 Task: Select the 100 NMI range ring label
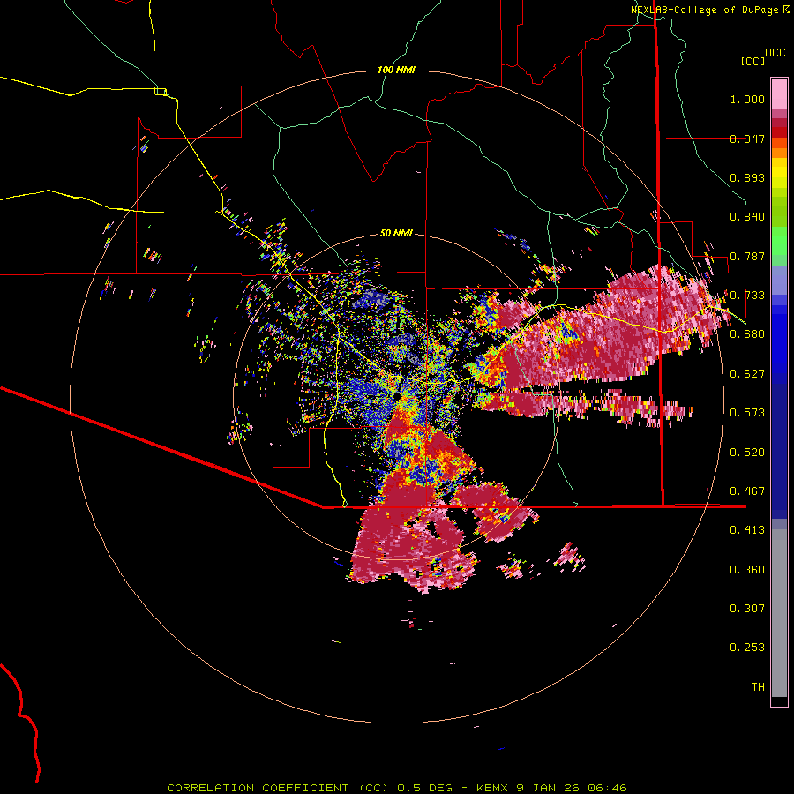point(396,70)
